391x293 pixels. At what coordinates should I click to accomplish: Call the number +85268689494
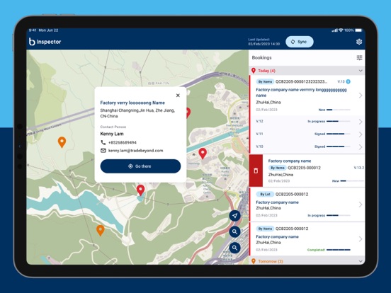point(122,142)
